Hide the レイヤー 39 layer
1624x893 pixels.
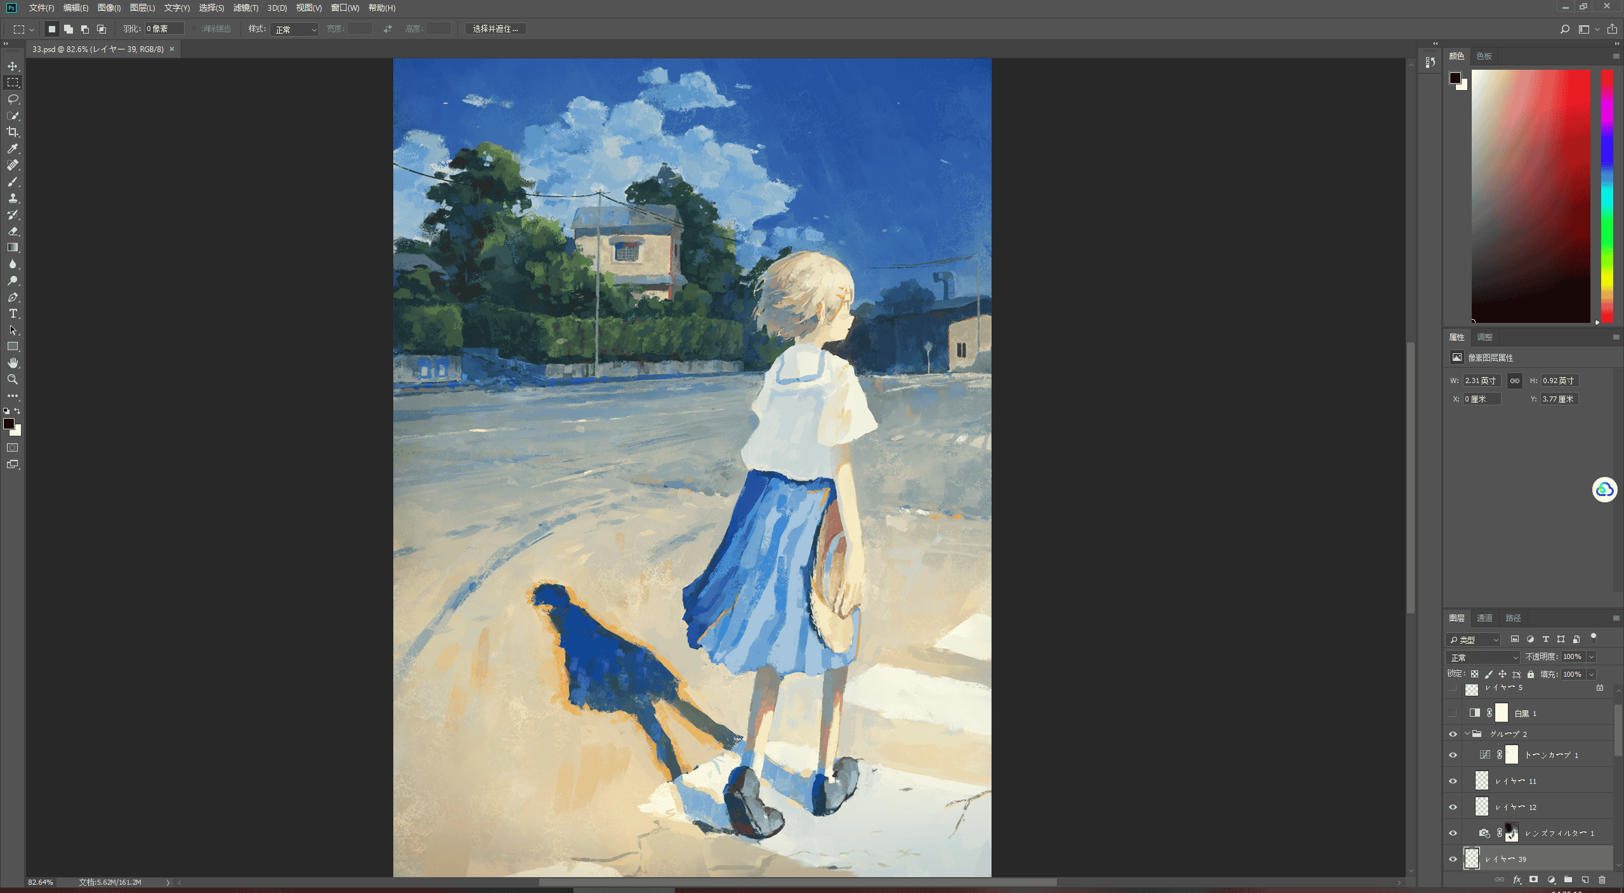1453,859
